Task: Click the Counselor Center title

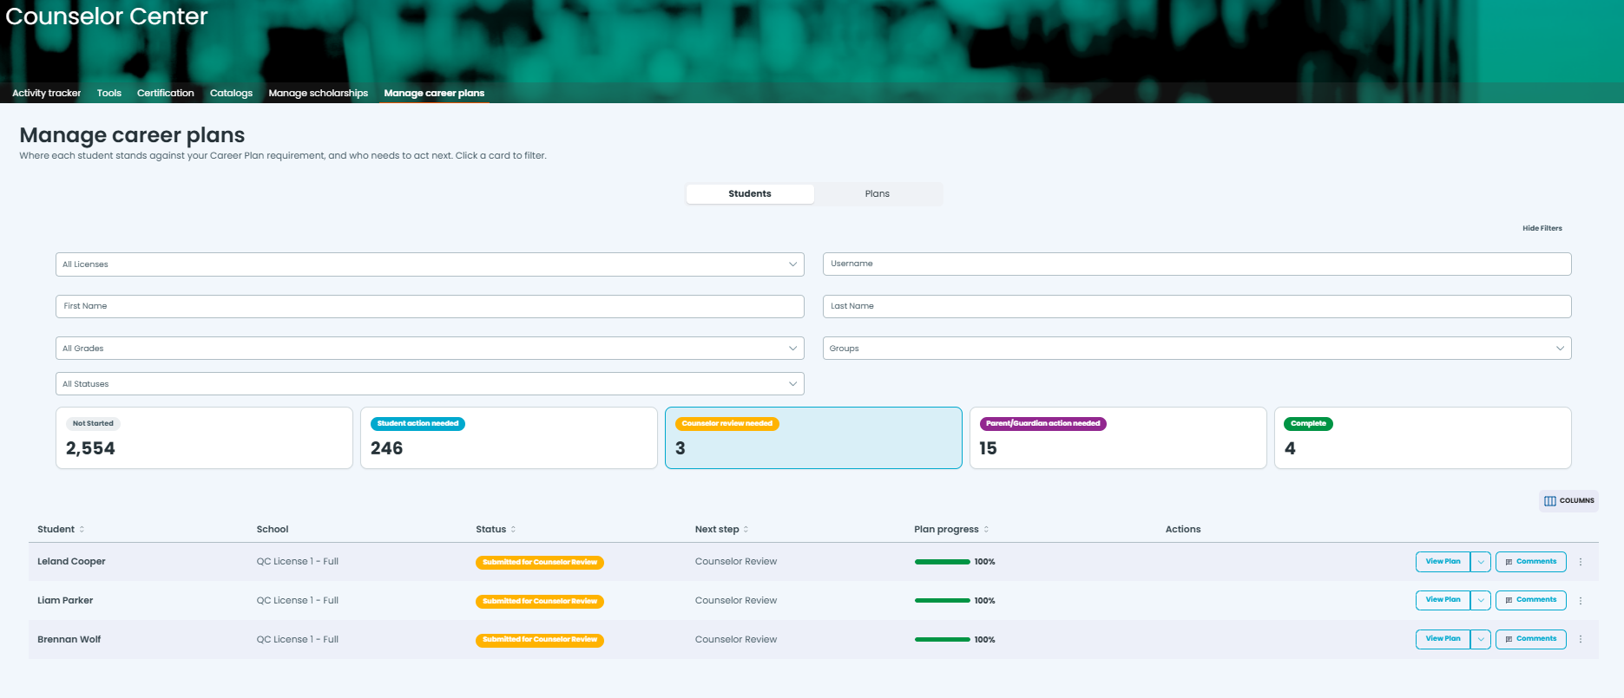Action: [107, 16]
